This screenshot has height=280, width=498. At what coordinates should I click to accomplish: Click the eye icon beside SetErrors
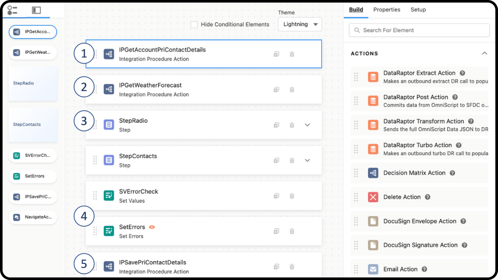152,227
